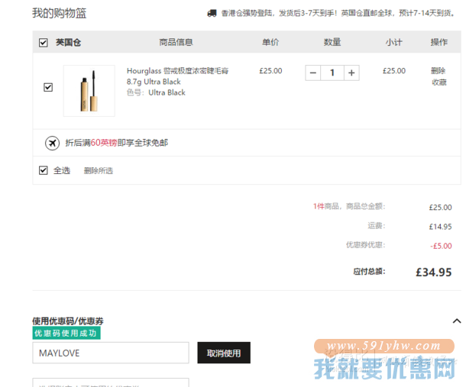
Task: Click 收藏 to save the mascara
Action: click(x=439, y=82)
